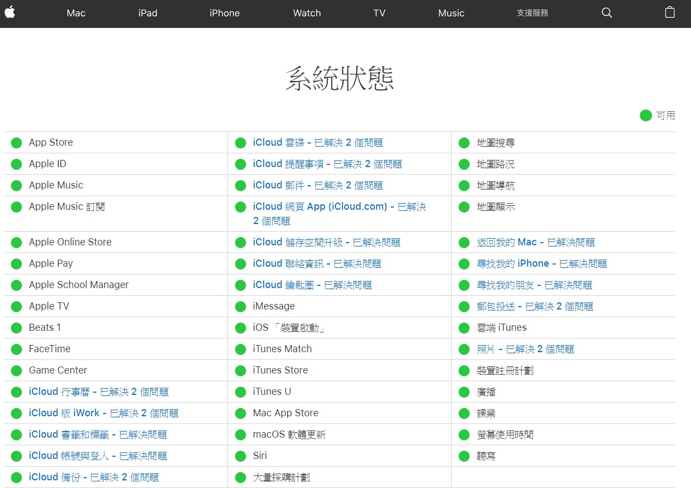691x488 pixels.
Task: Open the Music menu
Action: (452, 13)
